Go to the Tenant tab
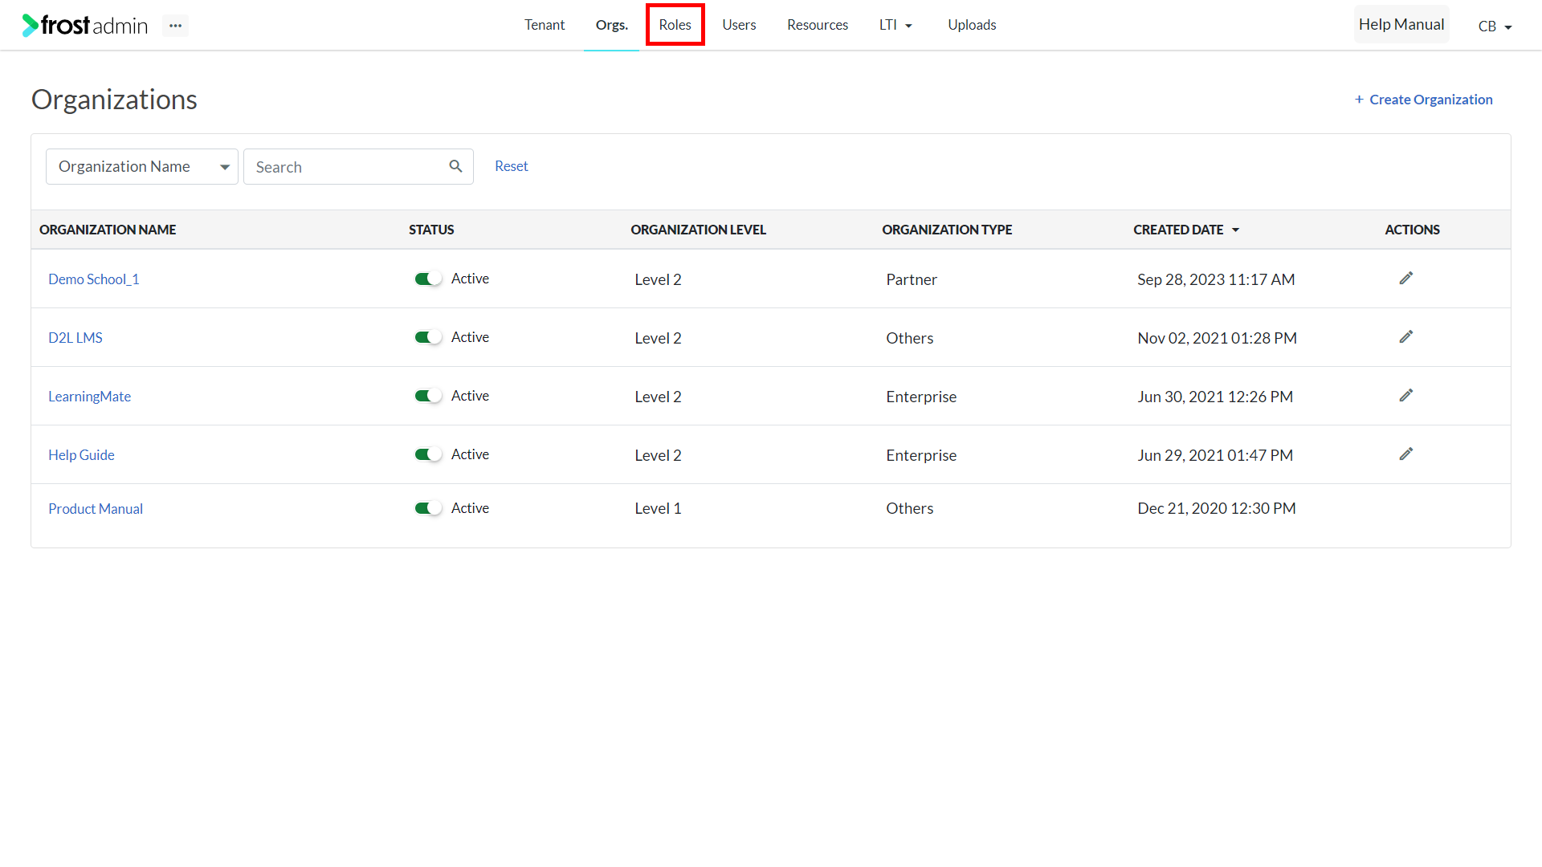Image resolution: width=1542 pixels, height=867 pixels. pos(545,25)
